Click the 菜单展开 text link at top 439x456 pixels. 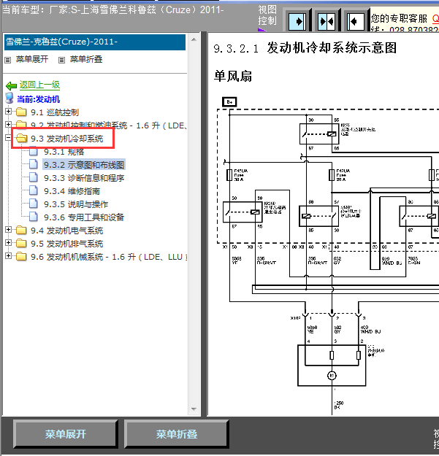[x=32, y=59]
